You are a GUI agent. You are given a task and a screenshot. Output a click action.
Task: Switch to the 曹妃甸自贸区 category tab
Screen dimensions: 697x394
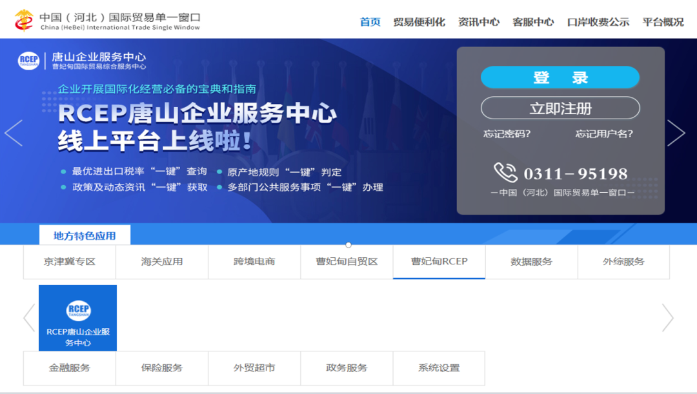click(347, 262)
